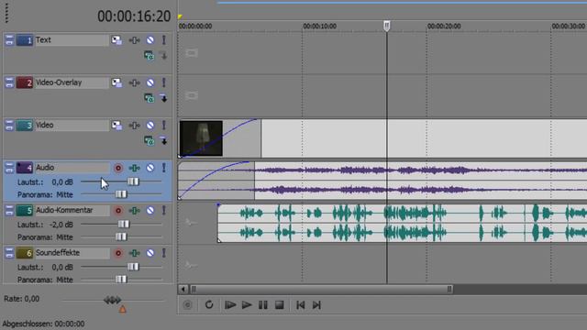Click the Audio-Kommentar volume slider
The height and width of the screenshot is (330, 587).
click(124, 225)
